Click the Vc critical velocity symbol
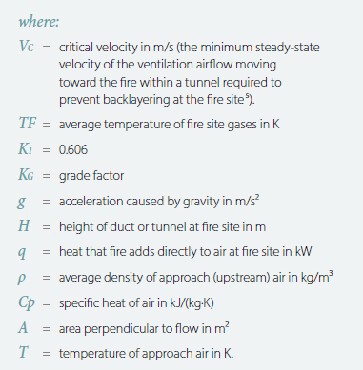 pos(27,46)
